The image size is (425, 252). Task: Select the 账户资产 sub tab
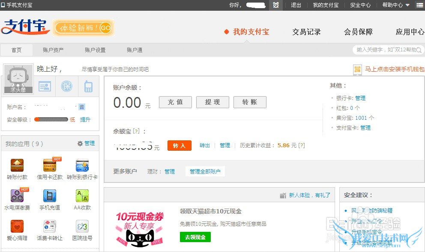[53, 50]
